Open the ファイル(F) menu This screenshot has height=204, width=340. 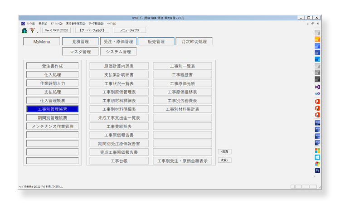click(x=31, y=23)
